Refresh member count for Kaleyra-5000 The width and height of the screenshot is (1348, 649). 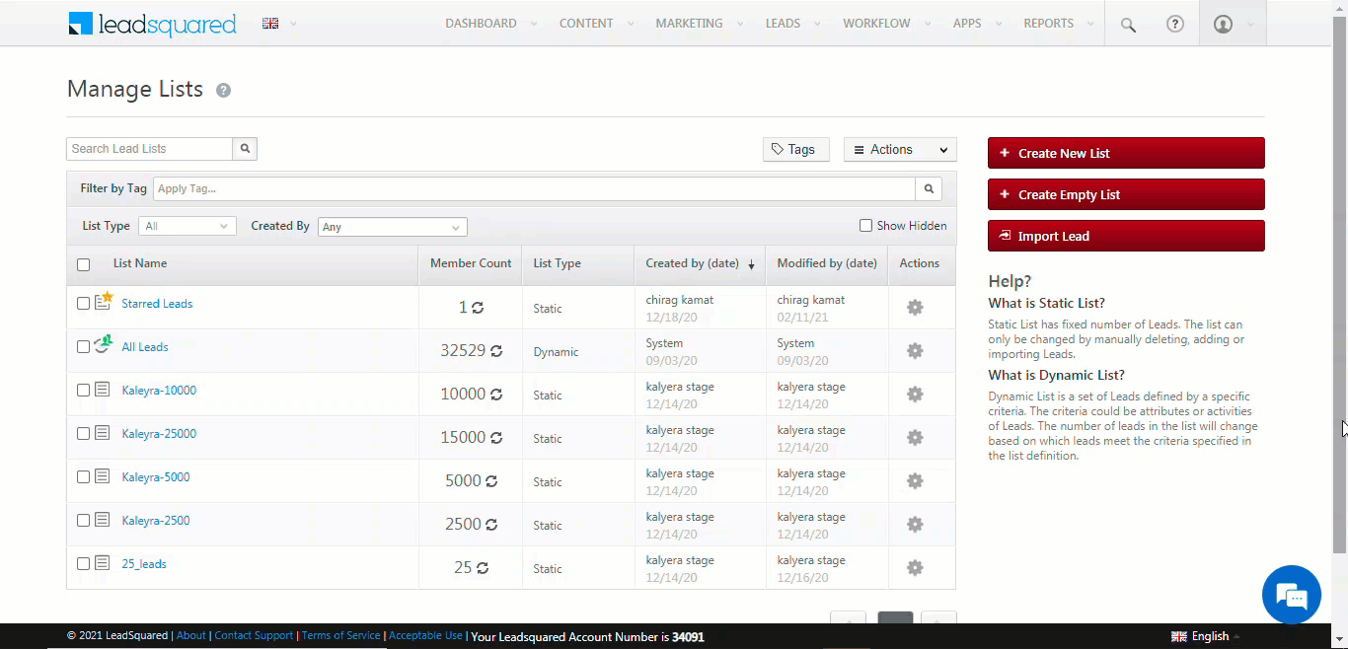point(491,481)
